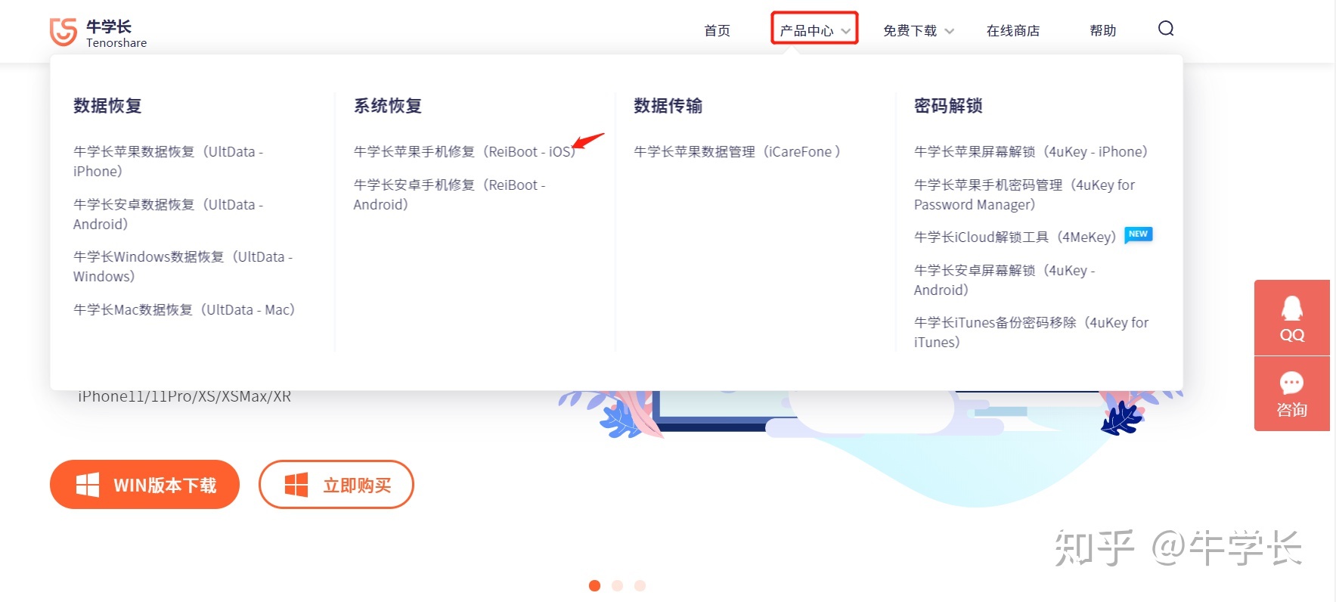Open 牛学长Windows数据恢复 (UltData - Windows)
The width and height of the screenshot is (1336, 602).
tap(183, 266)
